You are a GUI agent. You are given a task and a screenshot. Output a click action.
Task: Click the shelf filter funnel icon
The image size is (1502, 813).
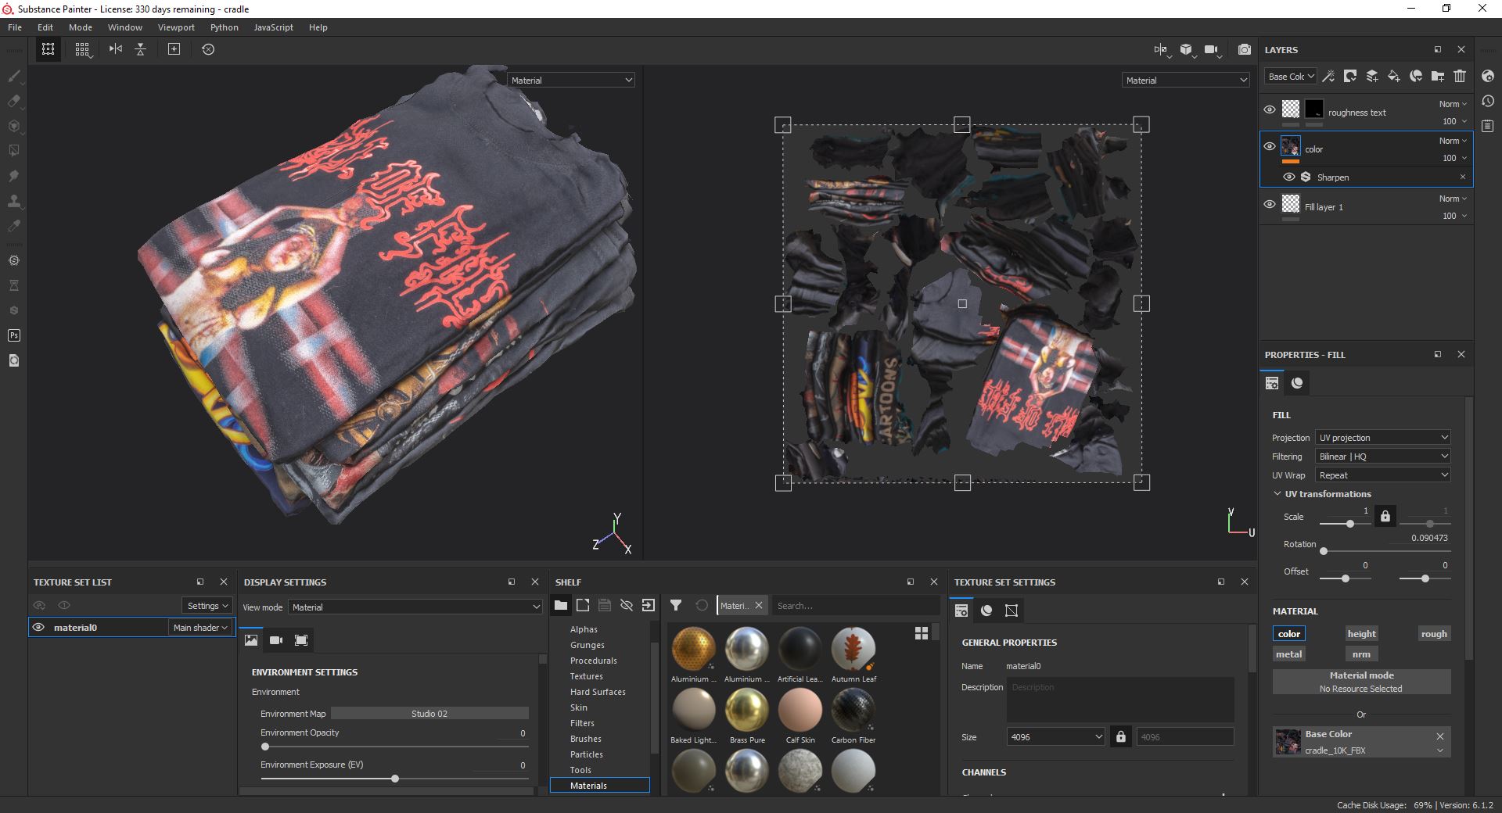point(676,605)
